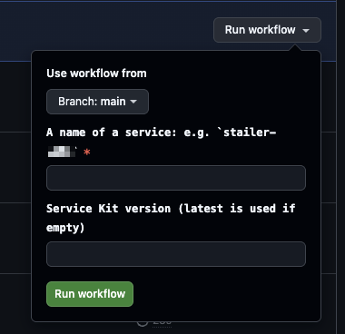Open the Run workflow dropdown at top
Image resolution: width=345 pixels, height=334 pixels.
[267, 30]
